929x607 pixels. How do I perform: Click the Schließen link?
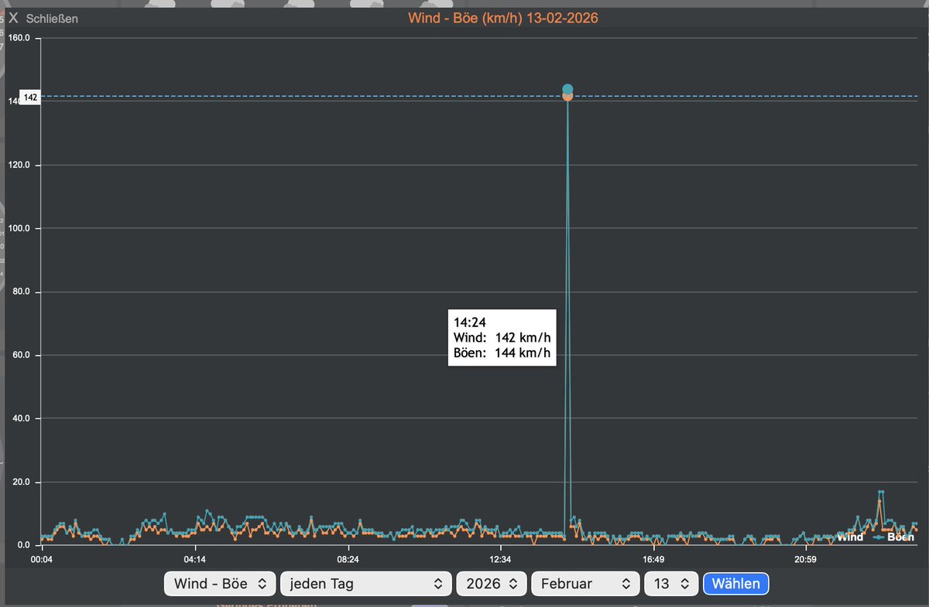(x=52, y=18)
